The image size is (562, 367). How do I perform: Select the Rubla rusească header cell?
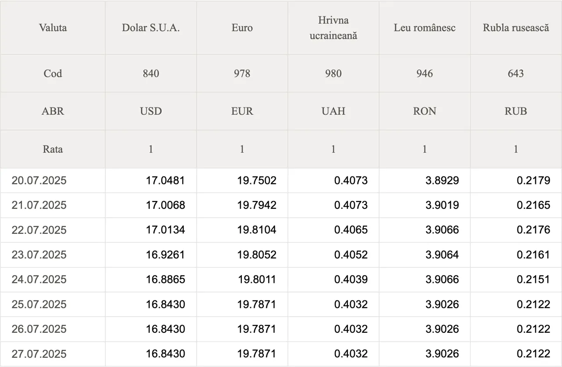(x=516, y=28)
